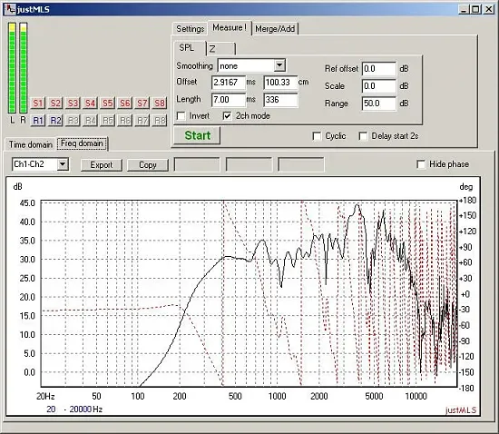This screenshot has height=434, width=499.
Task: Select the S4 store slot button
Action: (90, 104)
